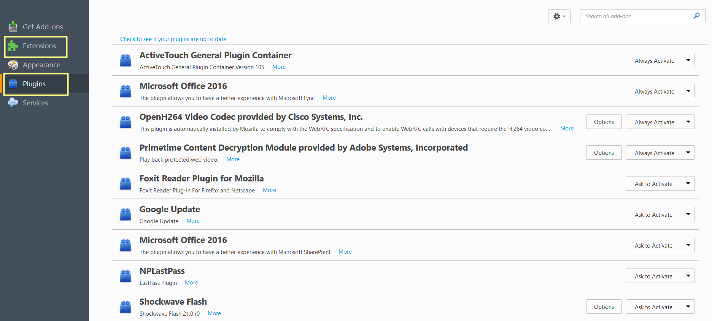
Task: Click OpenH264 Video Codec title text
Action: pos(251,117)
